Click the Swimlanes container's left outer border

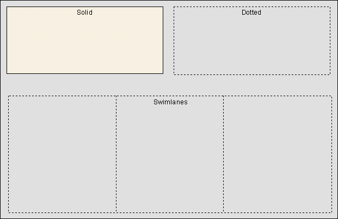tap(9, 154)
